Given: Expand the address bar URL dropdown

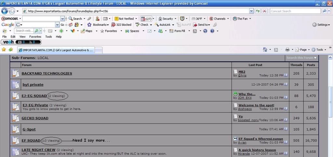Looking at the screenshot, I should tap(251, 11).
